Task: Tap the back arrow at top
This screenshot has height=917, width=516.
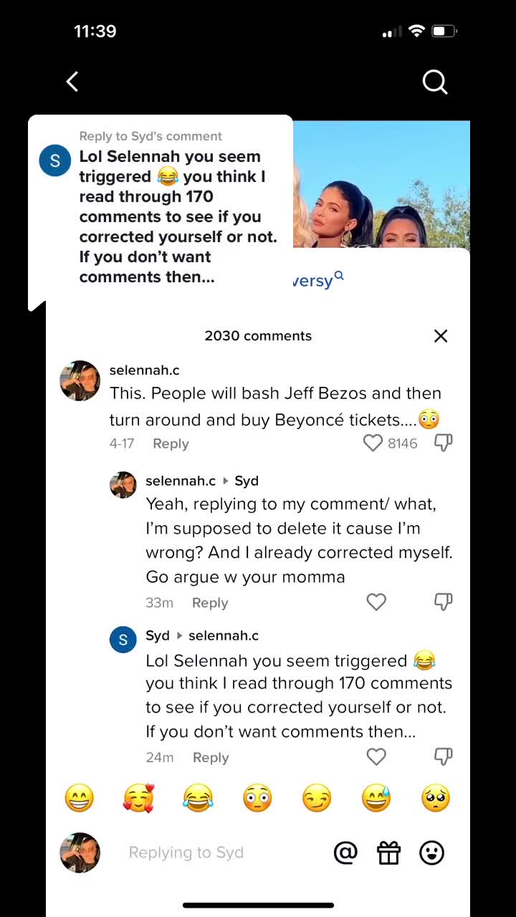Action: (x=72, y=82)
